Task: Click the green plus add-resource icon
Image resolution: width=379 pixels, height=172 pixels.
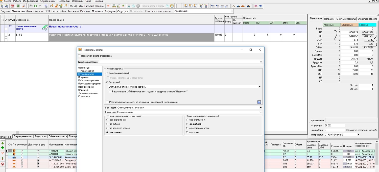Action: (3, 143)
